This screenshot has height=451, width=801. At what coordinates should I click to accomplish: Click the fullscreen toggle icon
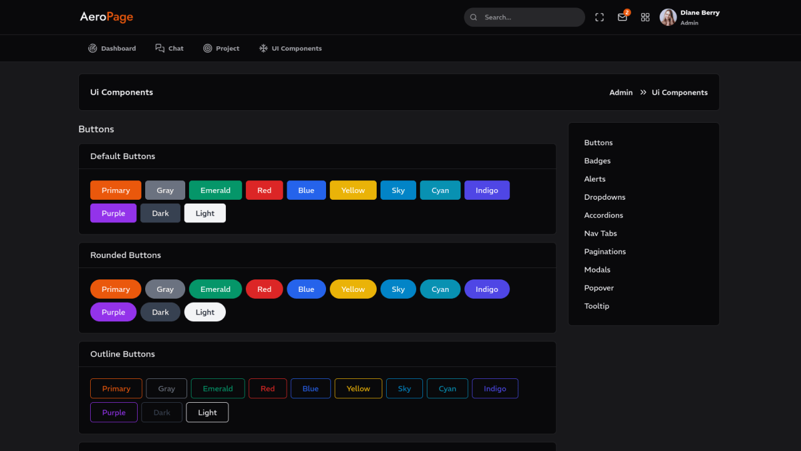[599, 18]
